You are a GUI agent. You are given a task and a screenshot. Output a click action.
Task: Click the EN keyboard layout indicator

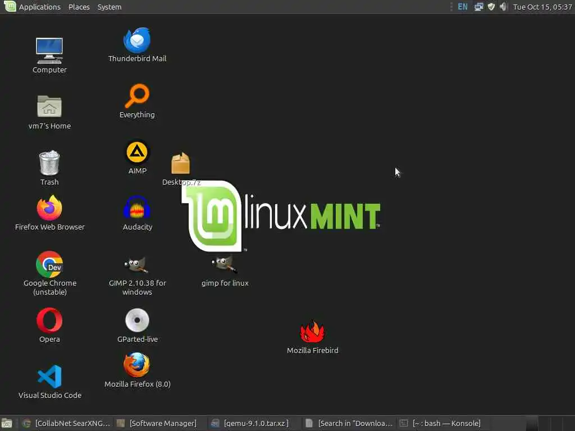pyautogui.click(x=463, y=7)
